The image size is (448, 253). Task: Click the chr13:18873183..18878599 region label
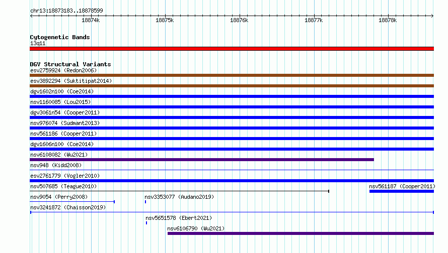[x=66, y=11]
